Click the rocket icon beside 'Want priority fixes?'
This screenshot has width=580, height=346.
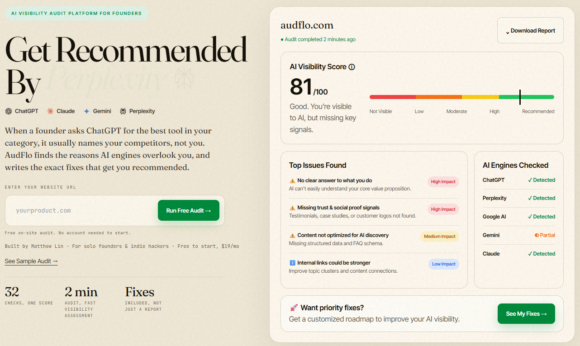pos(294,308)
